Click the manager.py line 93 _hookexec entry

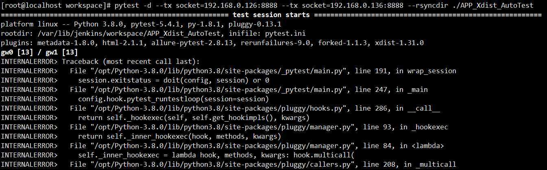(x=259, y=127)
